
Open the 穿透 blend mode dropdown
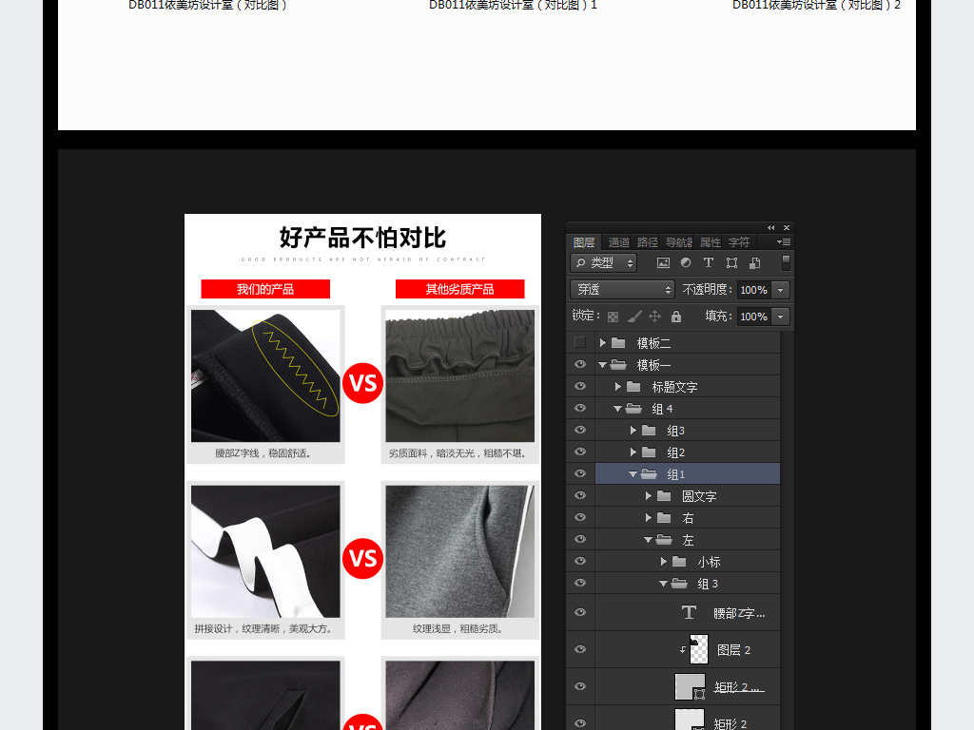click(x=622, y=290)
